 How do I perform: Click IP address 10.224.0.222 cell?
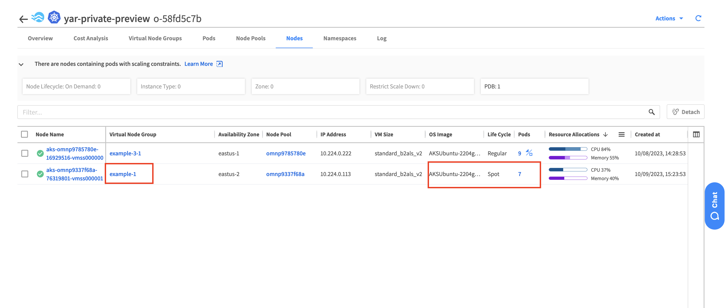coord(336,153)
